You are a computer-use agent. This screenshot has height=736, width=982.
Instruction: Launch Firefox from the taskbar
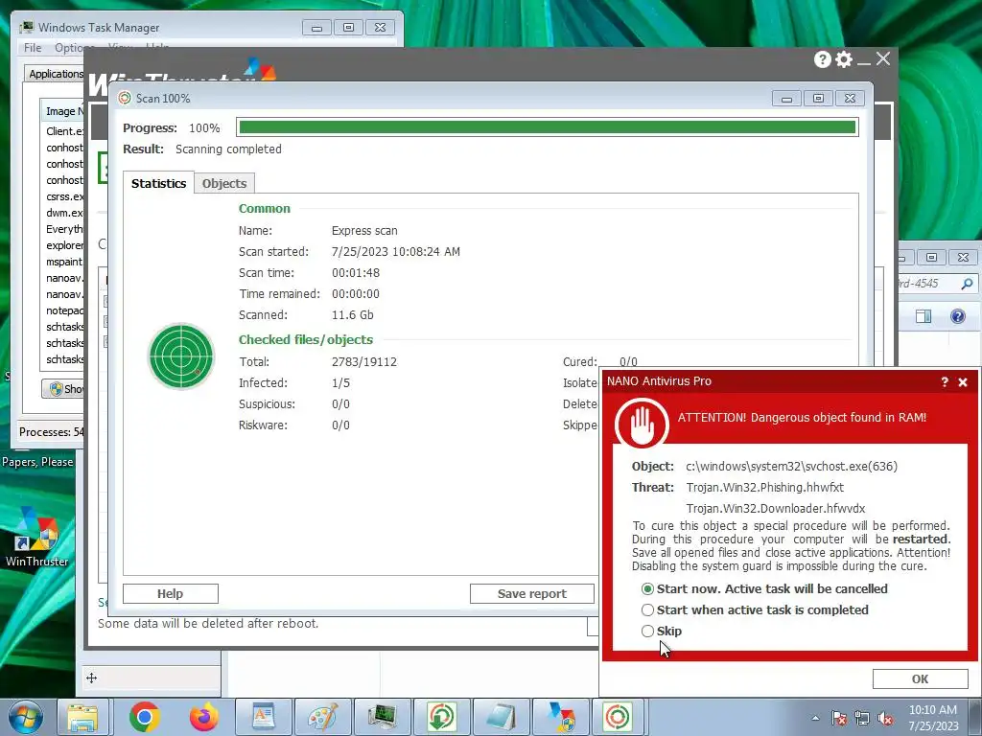pyautogui.click(x=204, y=717)
